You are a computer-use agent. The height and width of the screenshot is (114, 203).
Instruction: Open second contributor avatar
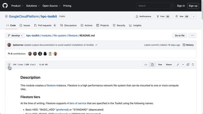[35, 54]
